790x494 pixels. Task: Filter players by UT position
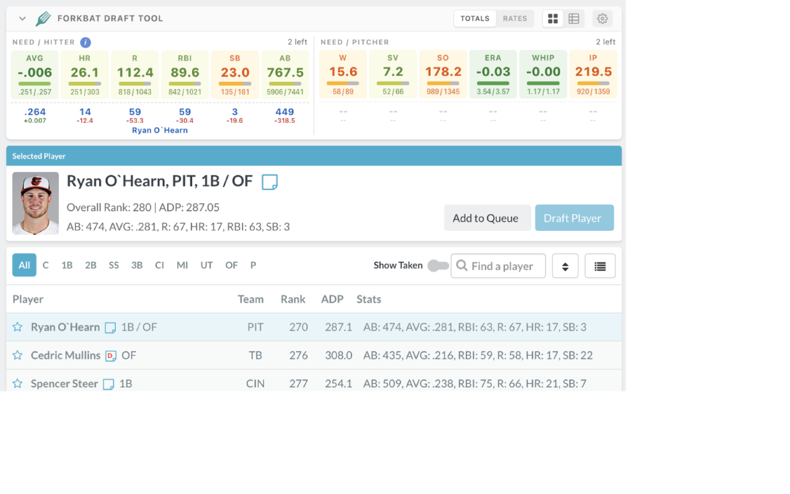coord(206,265)
